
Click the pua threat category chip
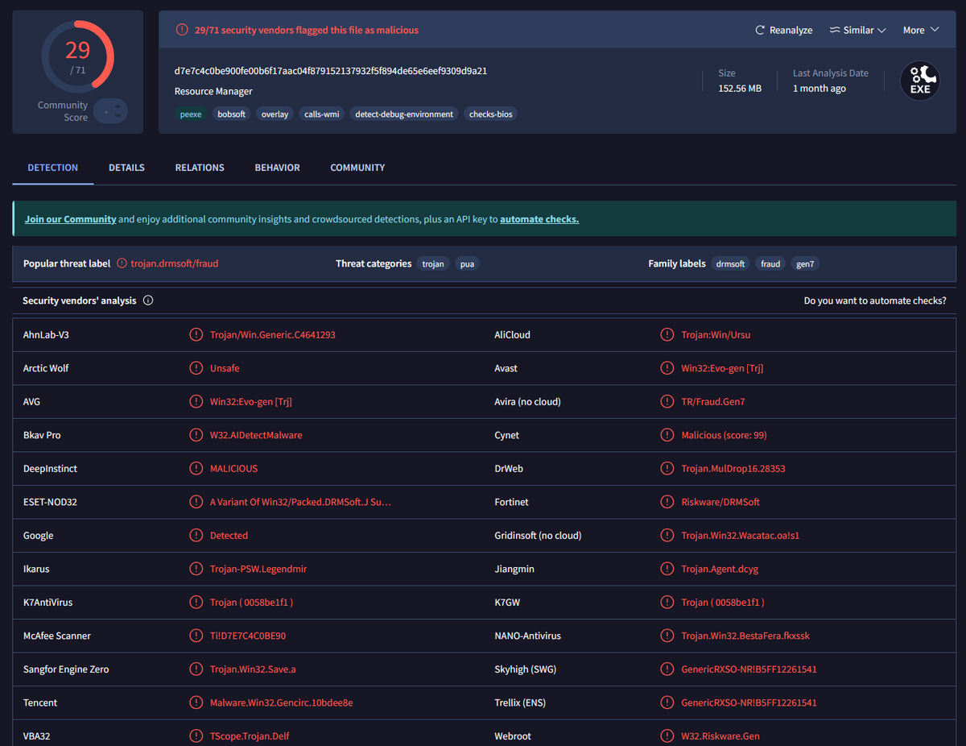coord(467,263)
